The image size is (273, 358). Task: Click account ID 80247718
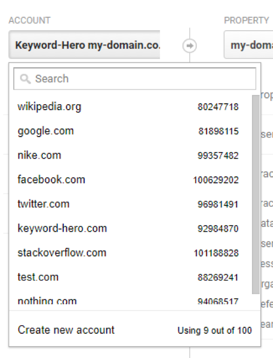tap(218, 107)
